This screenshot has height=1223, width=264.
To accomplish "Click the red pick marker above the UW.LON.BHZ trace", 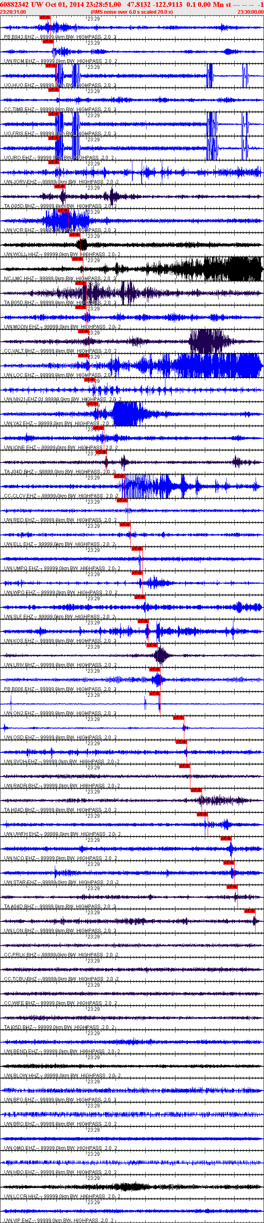I will click(x=250, y=911).
